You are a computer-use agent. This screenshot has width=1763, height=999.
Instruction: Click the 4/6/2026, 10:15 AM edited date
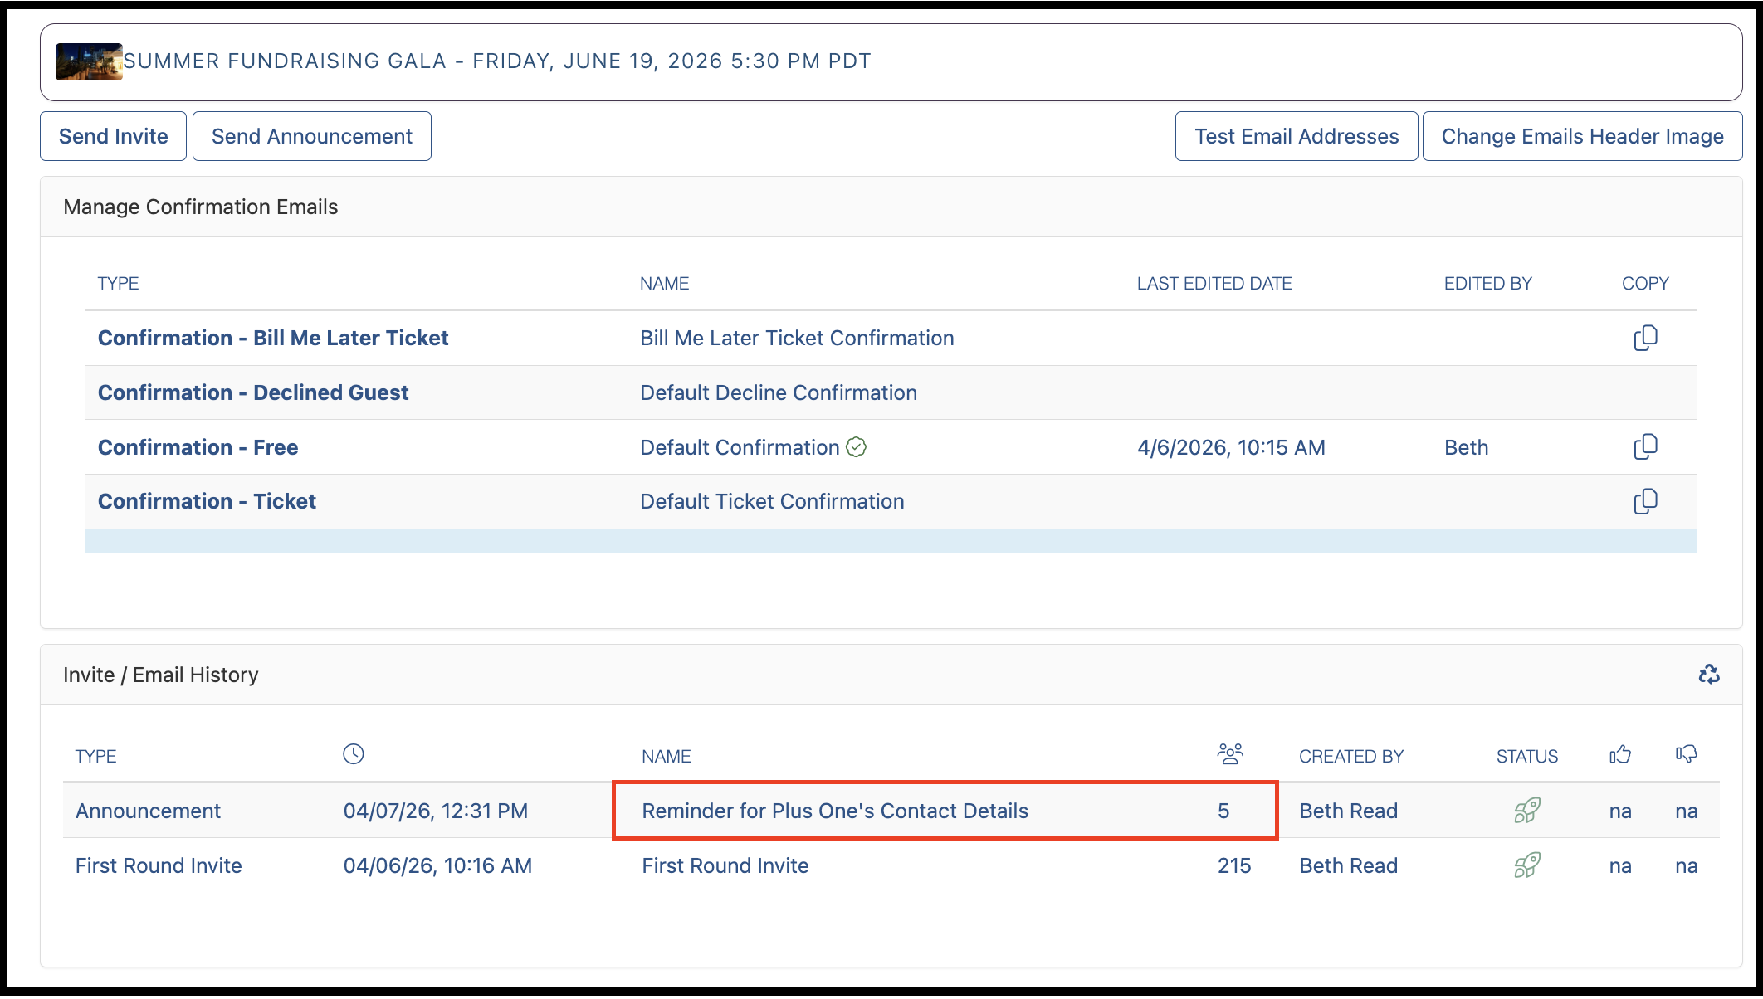[x=1231, y=447]
